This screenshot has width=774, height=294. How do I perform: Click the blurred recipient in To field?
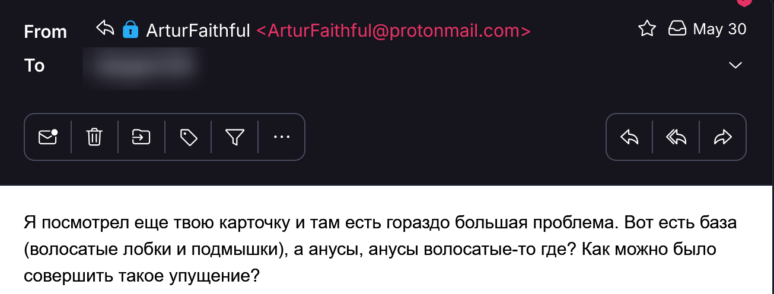140,66
